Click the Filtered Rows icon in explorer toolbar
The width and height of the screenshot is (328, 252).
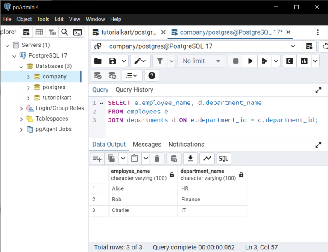click(52, 32)
